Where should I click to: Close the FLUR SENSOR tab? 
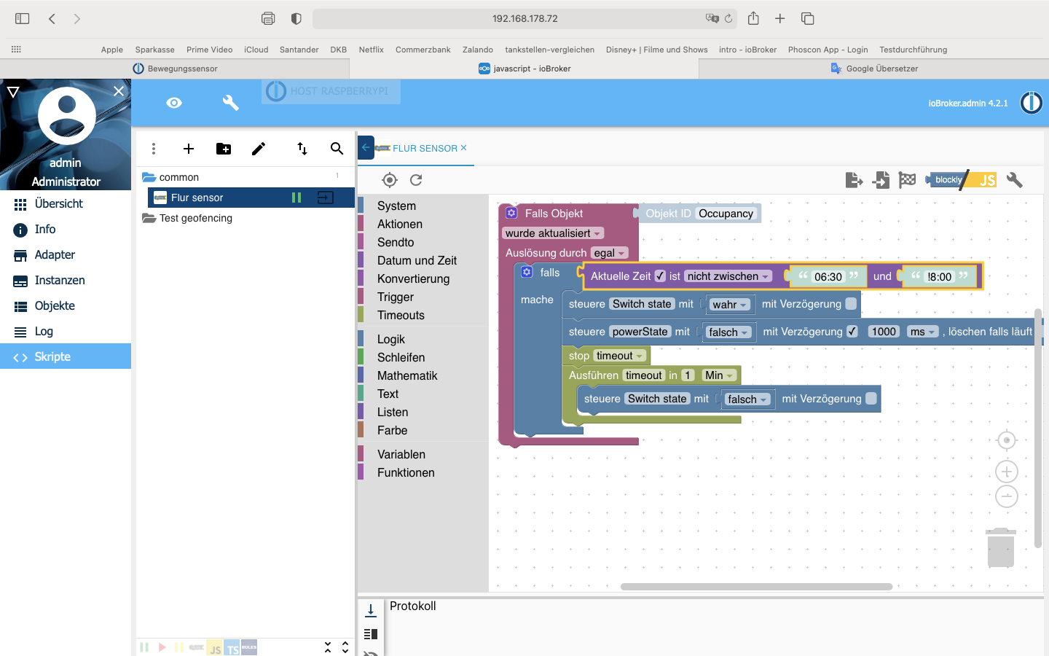(464, 147)
